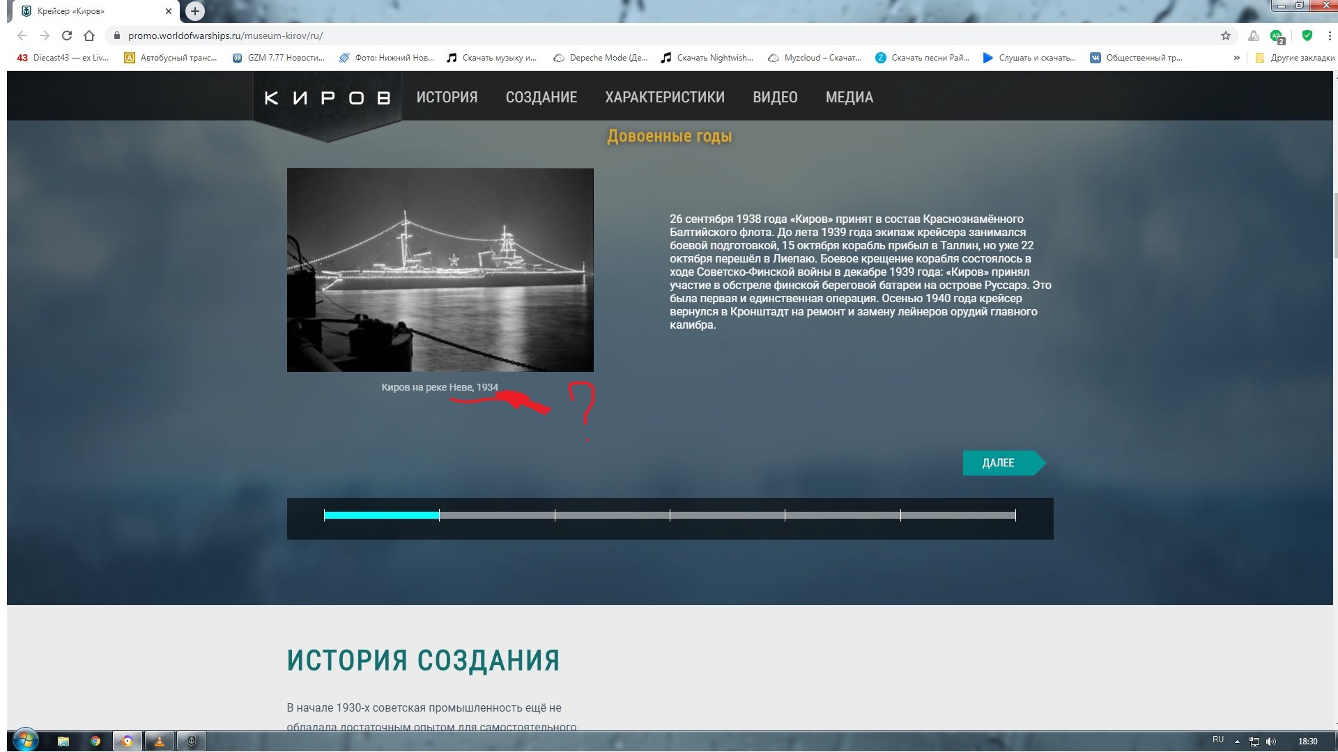The image size is (1338, 752).
Task: Open the Автобусный транс... bookmark
Action: coord(171,58)
